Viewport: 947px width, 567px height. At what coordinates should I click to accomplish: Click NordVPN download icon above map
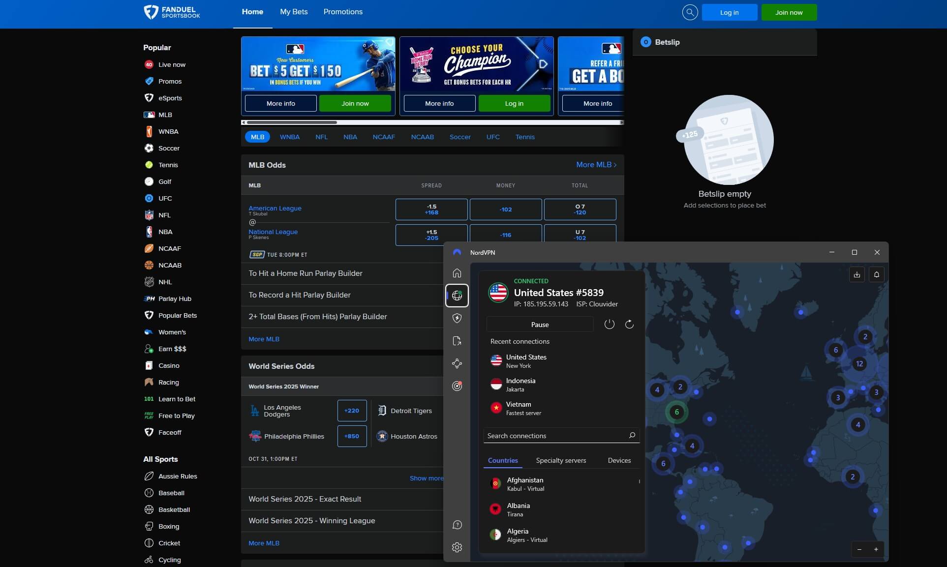(x=857, y=274)
